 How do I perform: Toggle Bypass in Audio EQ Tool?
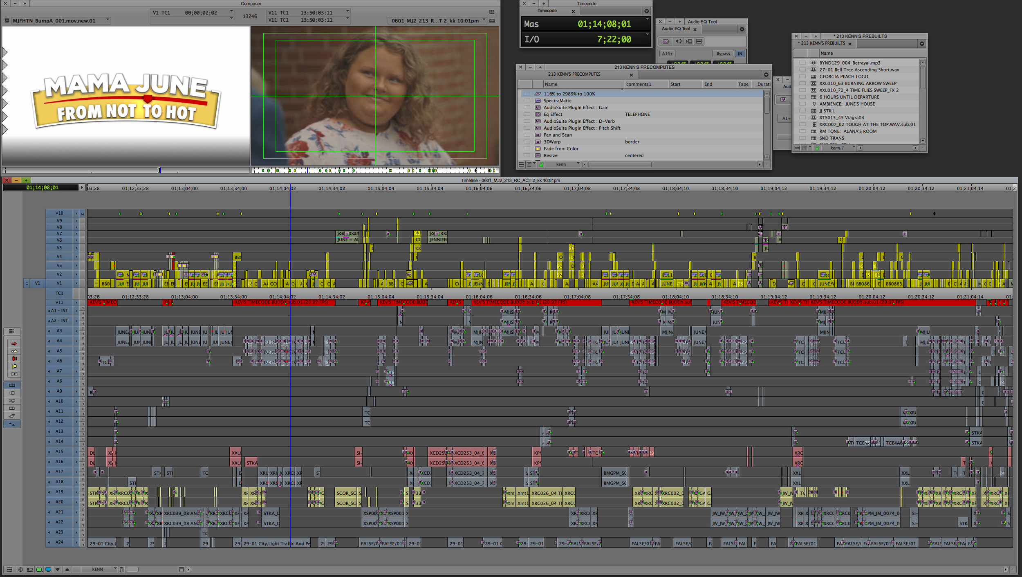723,54
